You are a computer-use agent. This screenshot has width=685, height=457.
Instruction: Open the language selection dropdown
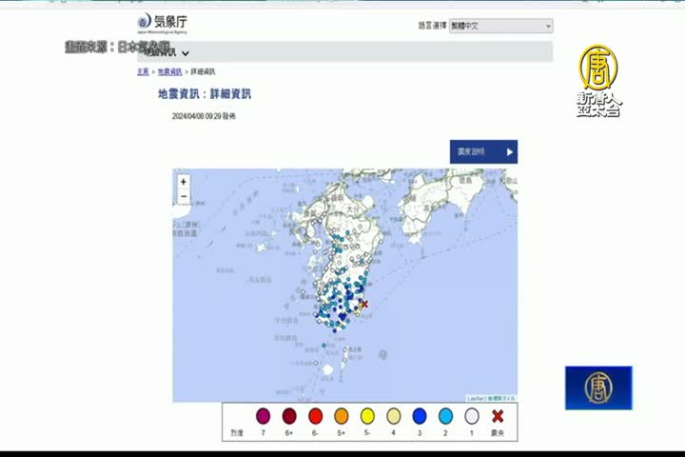tap(500, 26)
